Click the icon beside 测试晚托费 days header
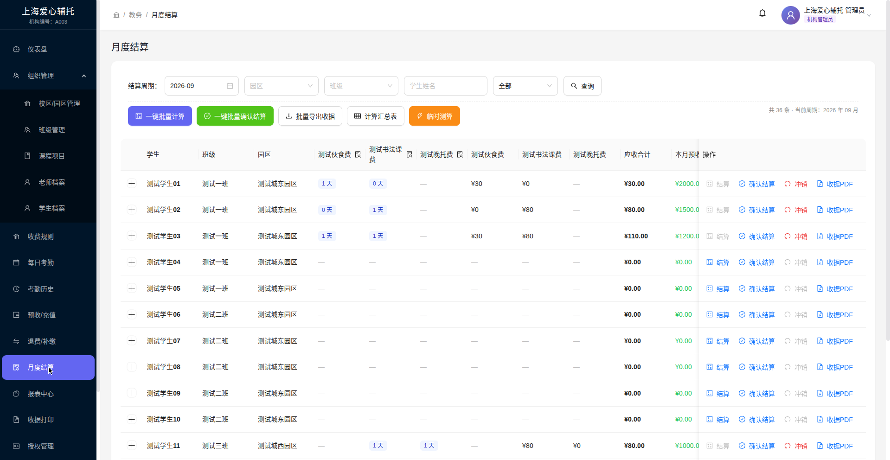 pyautogui.click(x=460, y=154)
